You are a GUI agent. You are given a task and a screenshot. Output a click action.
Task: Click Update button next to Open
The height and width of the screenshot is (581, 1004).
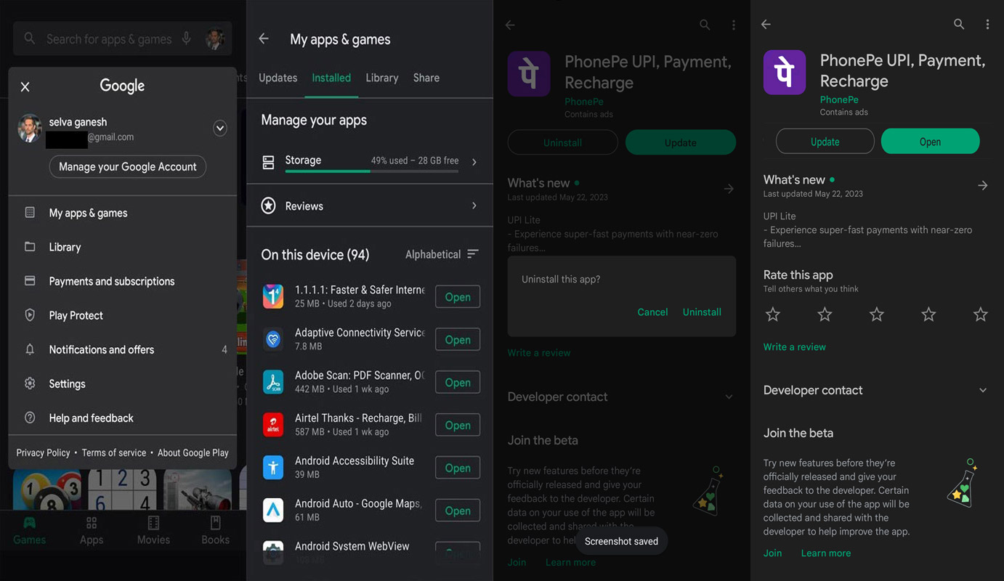(x=825, y=142)
